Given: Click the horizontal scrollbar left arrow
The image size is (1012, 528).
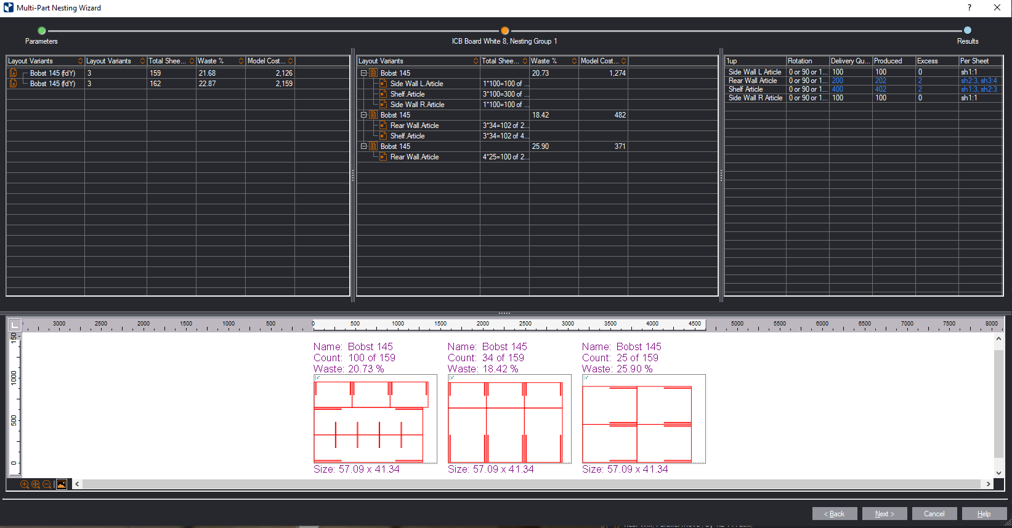Looking at the screenshot, I should pos(77,484).
